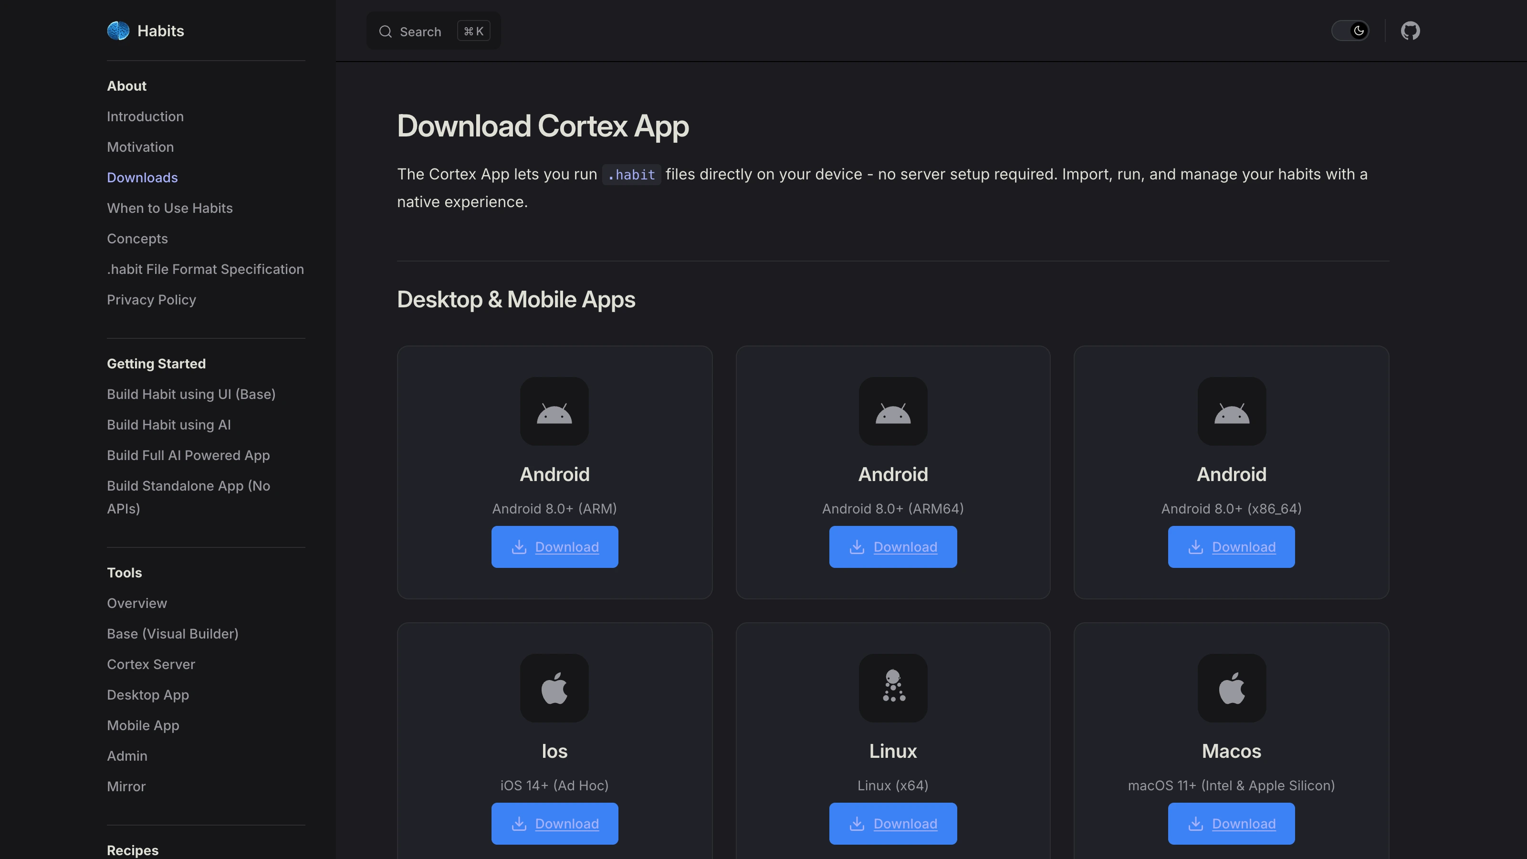
Task: Click the Linux penguin icon
Action: tap(893, 688)
